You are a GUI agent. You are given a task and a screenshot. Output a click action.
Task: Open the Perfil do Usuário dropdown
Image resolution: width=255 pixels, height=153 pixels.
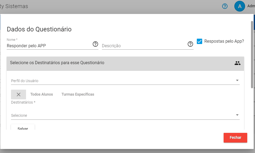click(125, 81)
